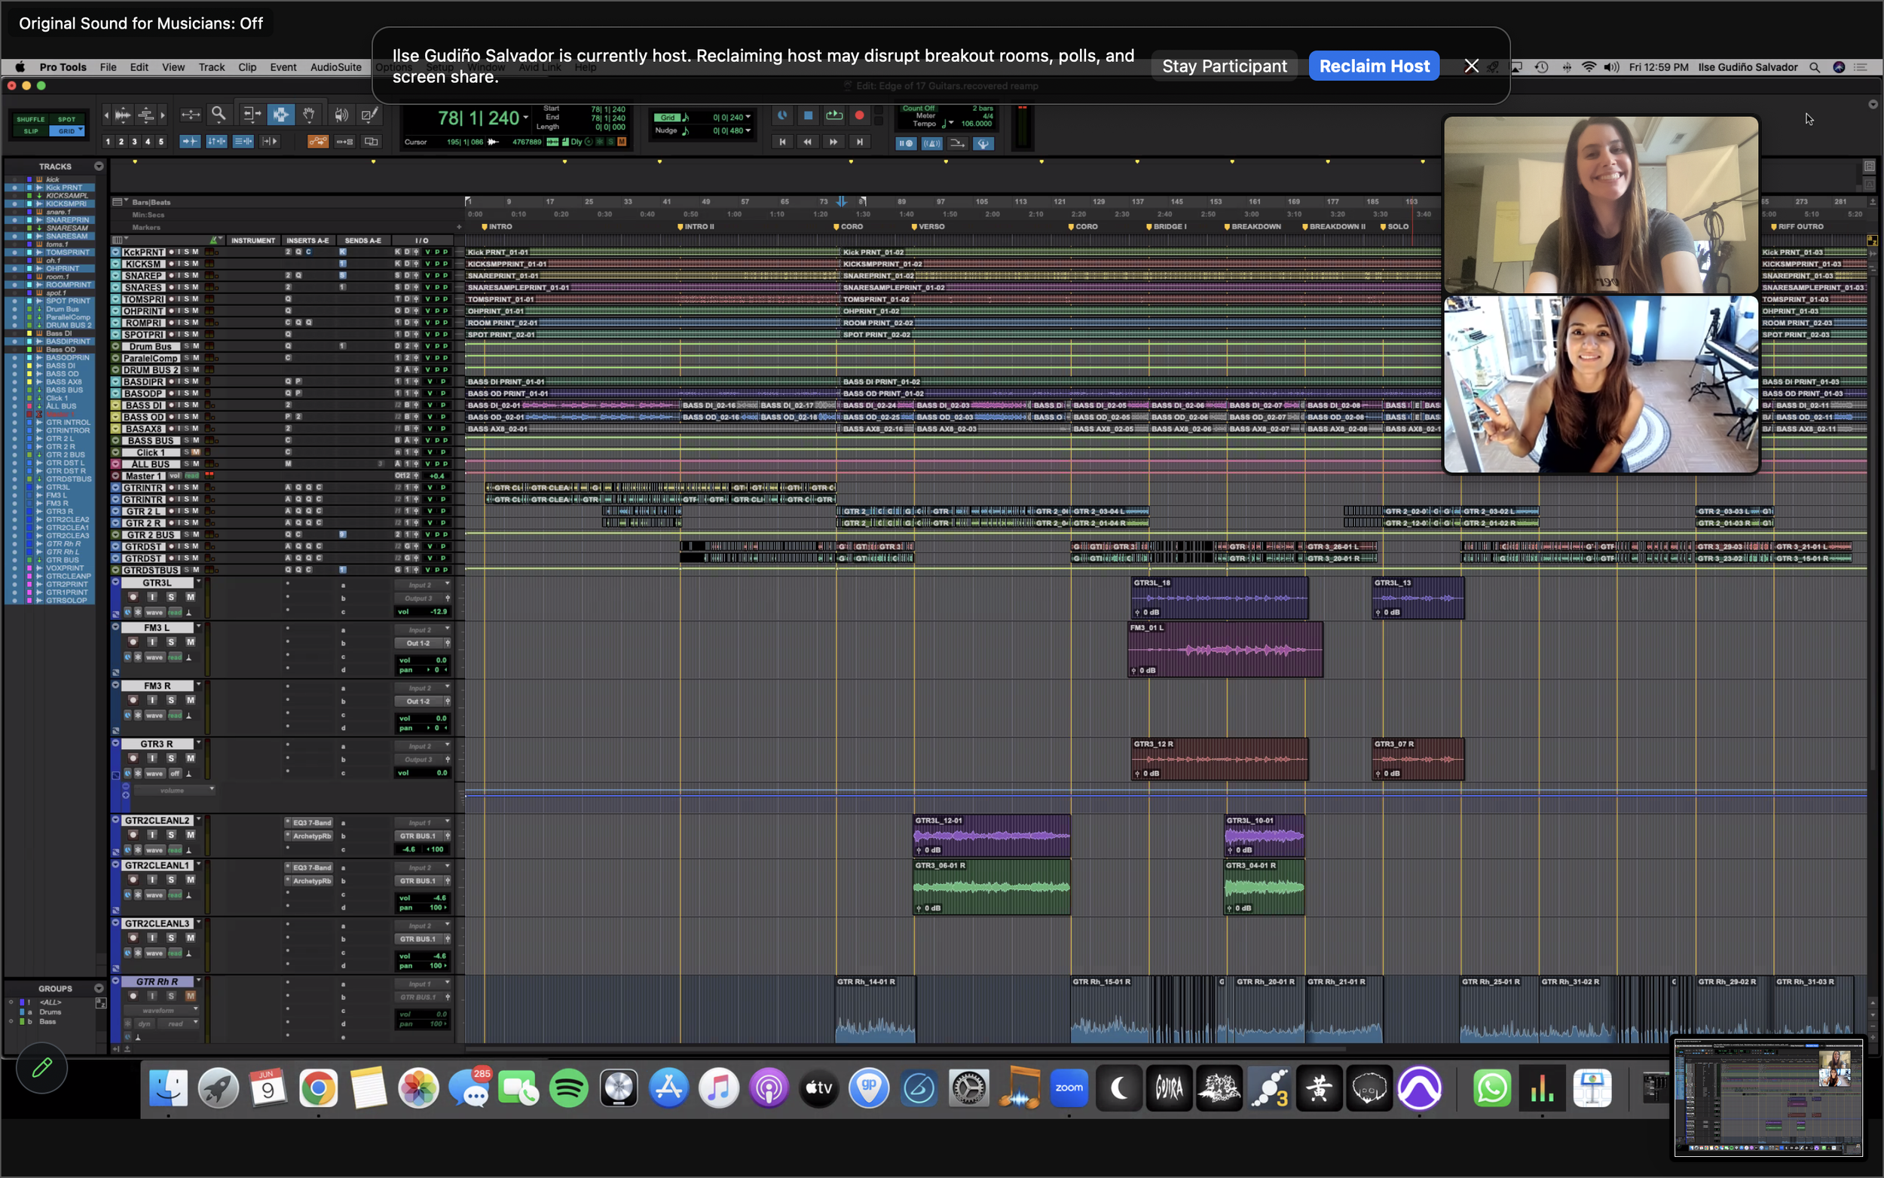The height and width of the screenshot is (1178, 1884).
Task: Click GTR2CLEANL1 vol value field
Action: click(x=423, y=898)
